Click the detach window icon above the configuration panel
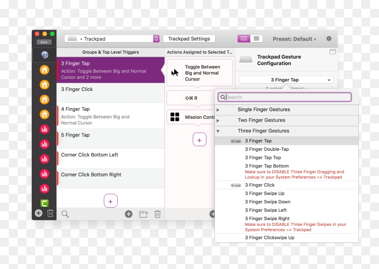 tap(333, 52)
